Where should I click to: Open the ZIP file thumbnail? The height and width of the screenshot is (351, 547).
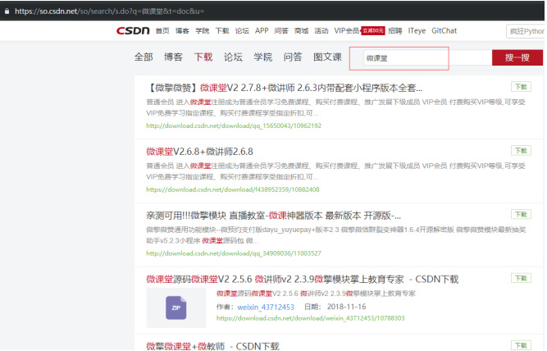175,308
